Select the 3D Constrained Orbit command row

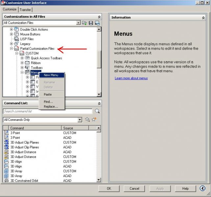[x=50, y=181]
